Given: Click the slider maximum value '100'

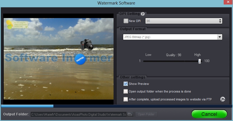Looking at the screenshot, I should (207, 61).
